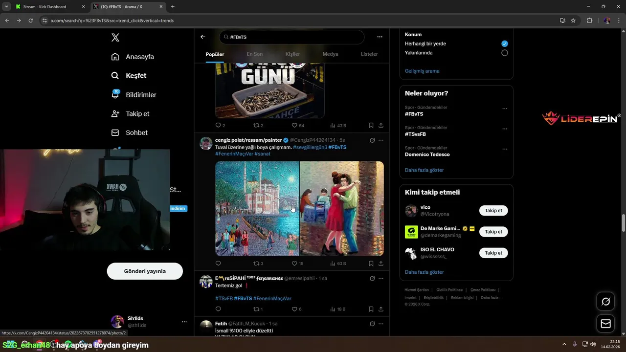
Task: Open Anasayfa from the sidebar
Action: click(133, 57)
